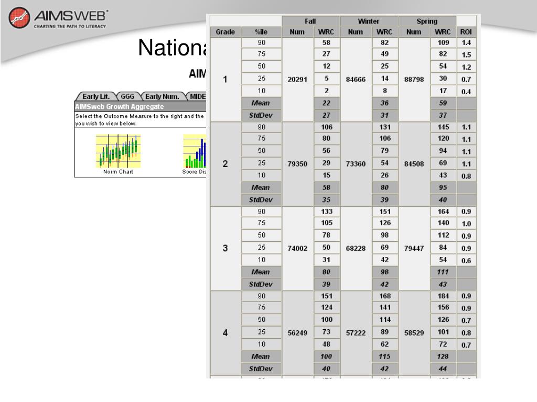The height and width of the screenshot is (402, 537).
Task: Click the Grade 3 row label
Action: (225, 248)
